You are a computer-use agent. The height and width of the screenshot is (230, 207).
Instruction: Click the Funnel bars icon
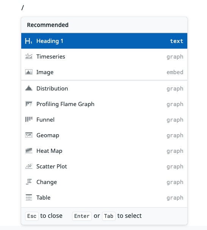coord(29,119)
